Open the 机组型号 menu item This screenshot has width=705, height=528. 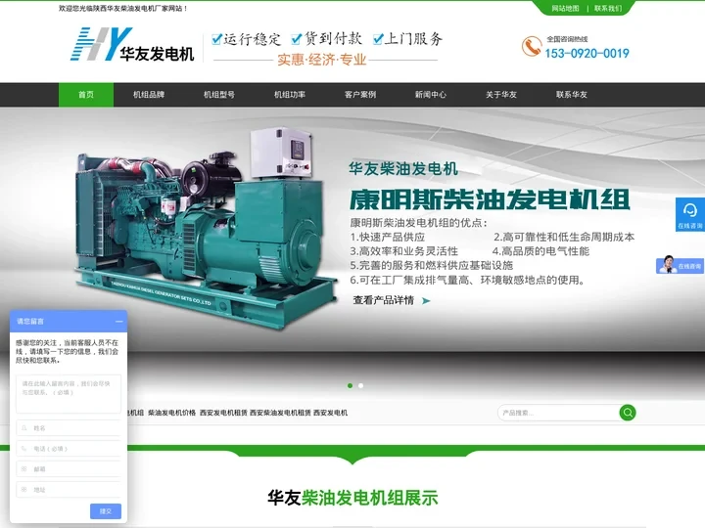point(219,95)
